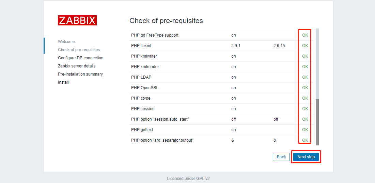This screenshot has width=375, height=183.
Task: Select Check of pre-requisites sidebar step
Action: (x=79, y=50)
